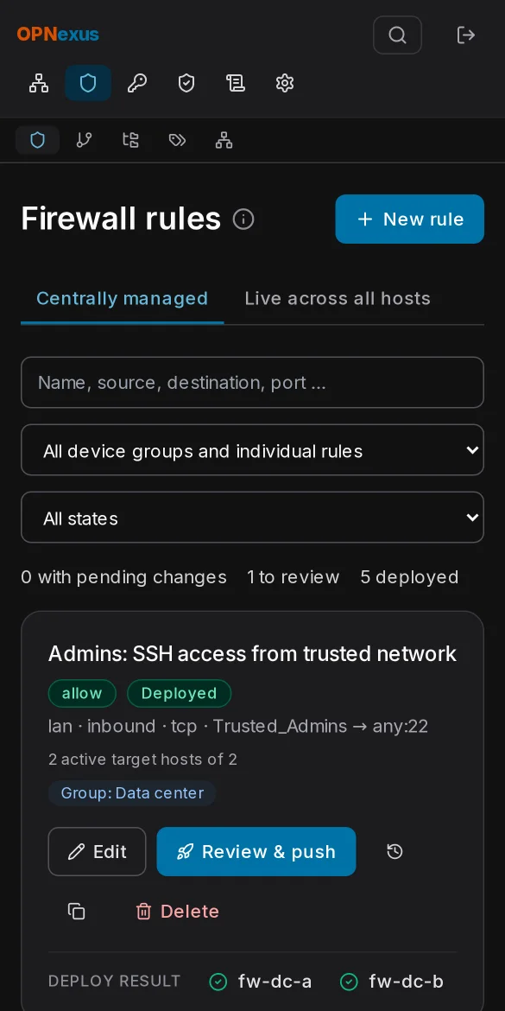Open the All states dropdown

pyautogui.click(x=252, y=518)
